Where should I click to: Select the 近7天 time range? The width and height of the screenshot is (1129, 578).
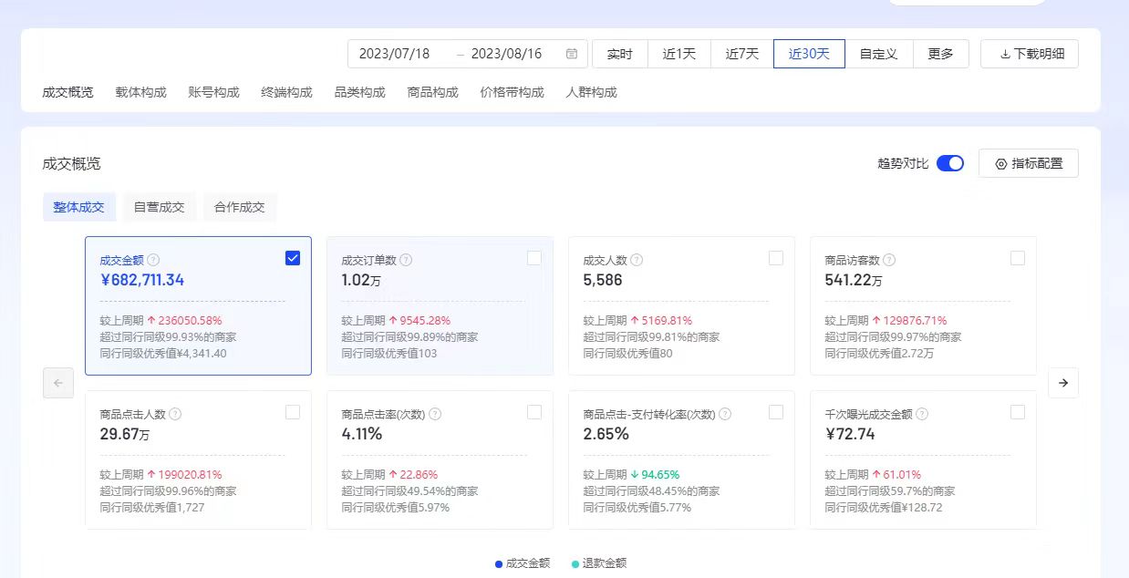(x=742, y=54)
